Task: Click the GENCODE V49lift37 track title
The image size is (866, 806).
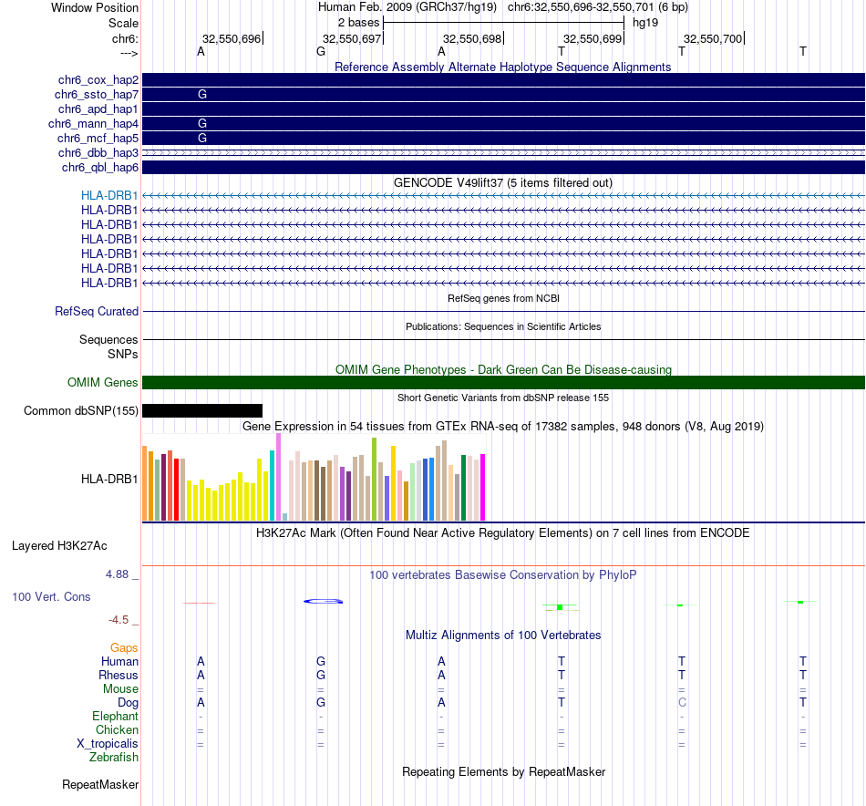Action: tap(502, 183)
